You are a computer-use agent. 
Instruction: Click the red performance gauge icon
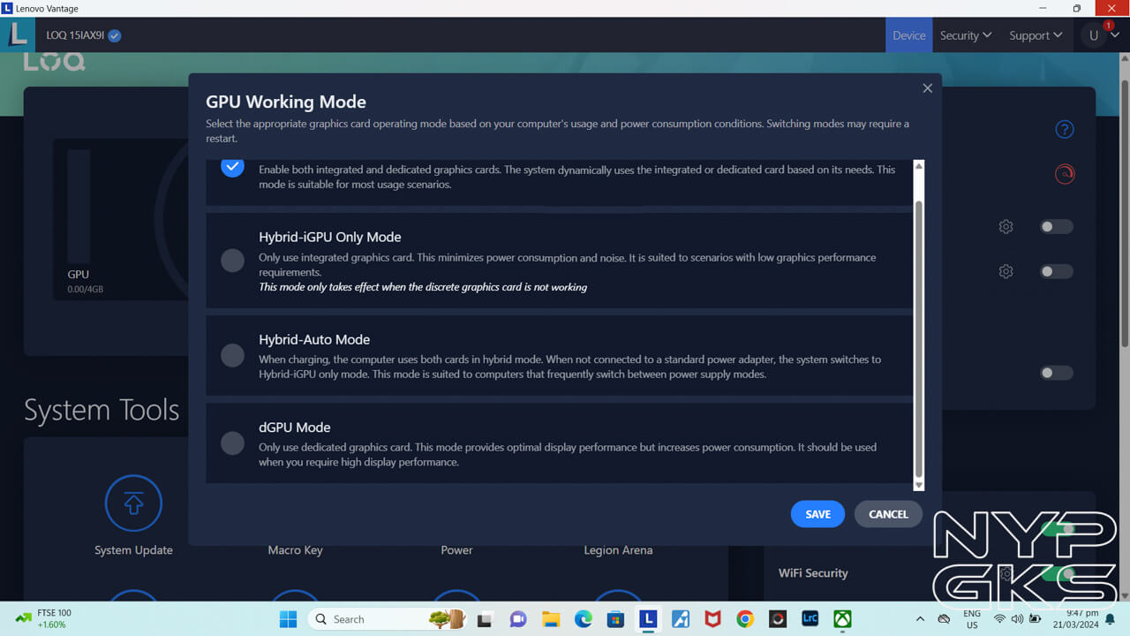pos(1065,174)
